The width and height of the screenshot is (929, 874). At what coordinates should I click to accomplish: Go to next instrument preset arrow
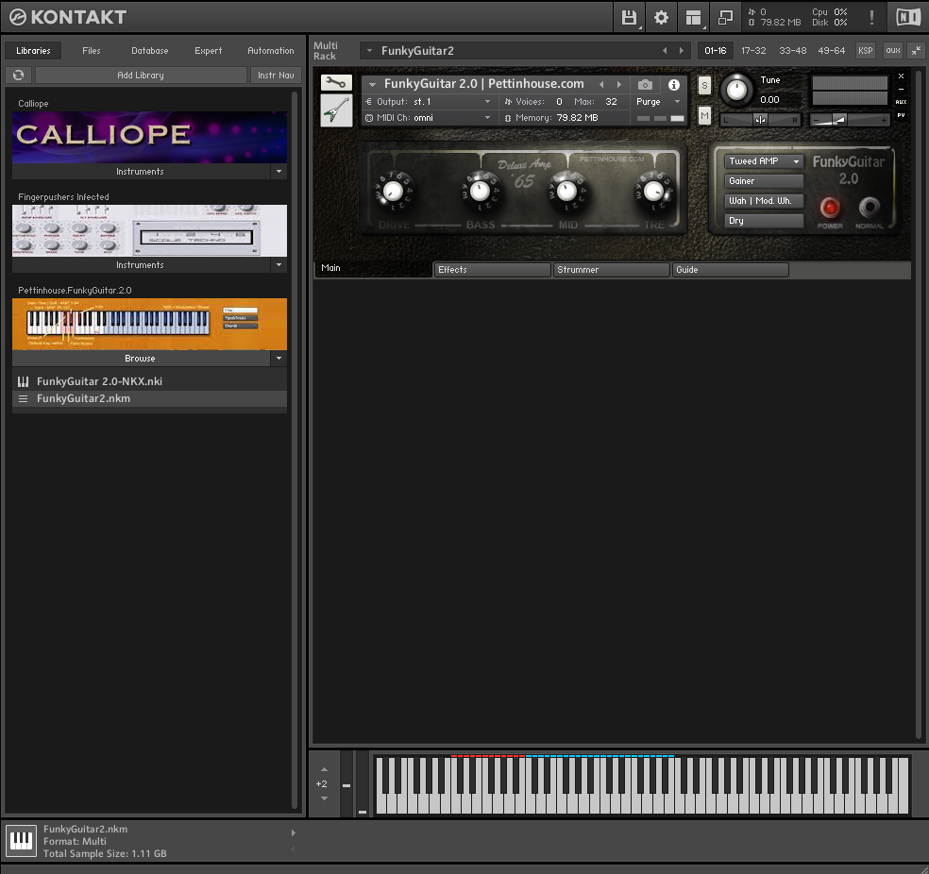point(619,85)
